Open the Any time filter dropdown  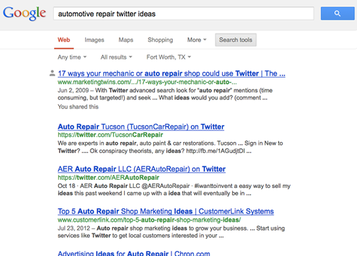(x=72, y=57)
